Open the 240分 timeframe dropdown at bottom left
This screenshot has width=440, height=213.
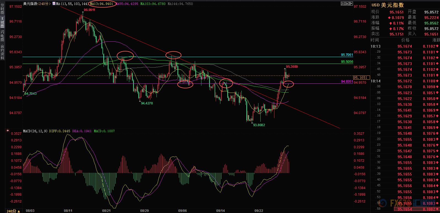(x=13, y=211)
